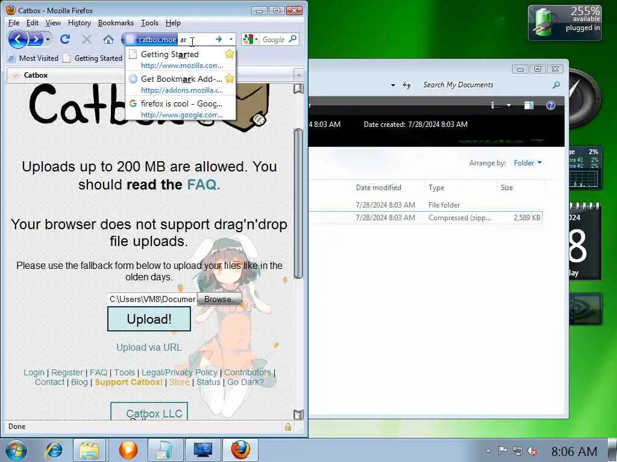Open the Status link

coord(208,382)
